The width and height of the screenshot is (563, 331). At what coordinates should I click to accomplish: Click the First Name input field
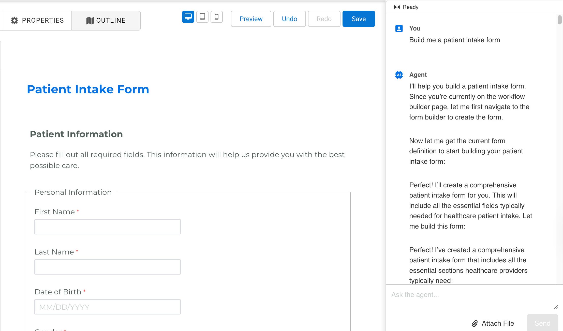(107, 227)
